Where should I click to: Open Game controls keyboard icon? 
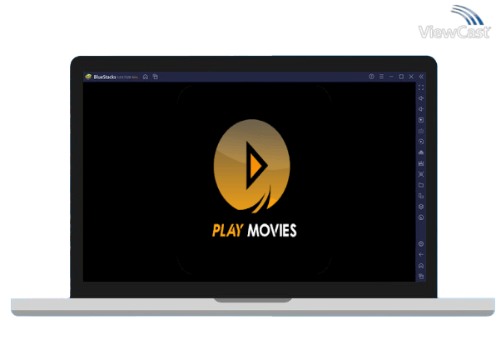(x=421, y=131)
